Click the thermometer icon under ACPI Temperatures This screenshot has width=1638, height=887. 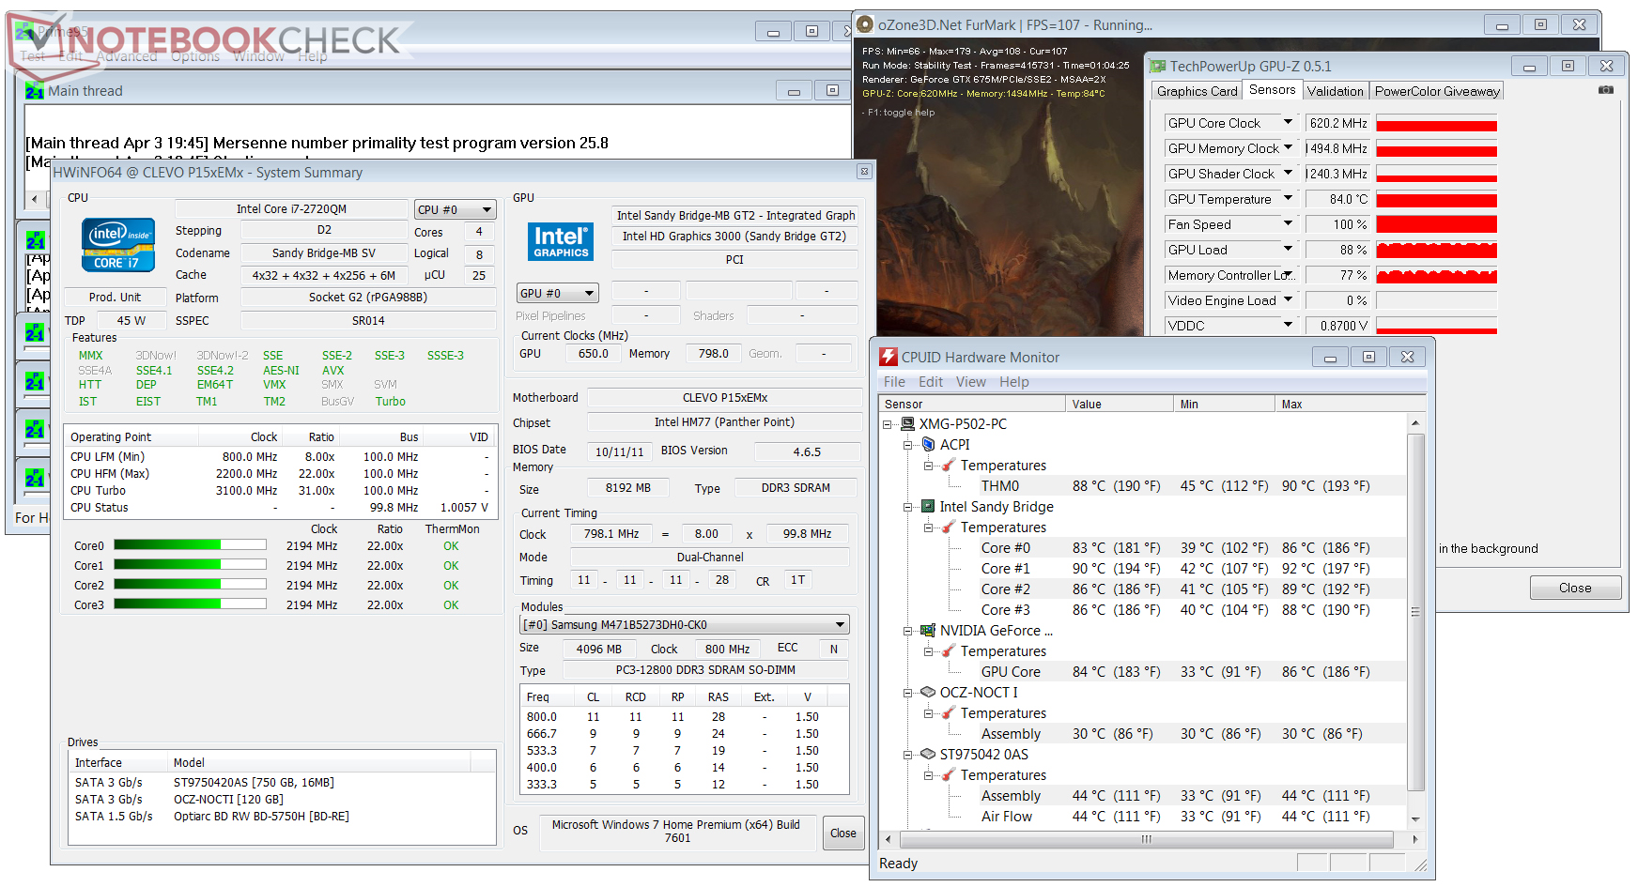point(949,465)
